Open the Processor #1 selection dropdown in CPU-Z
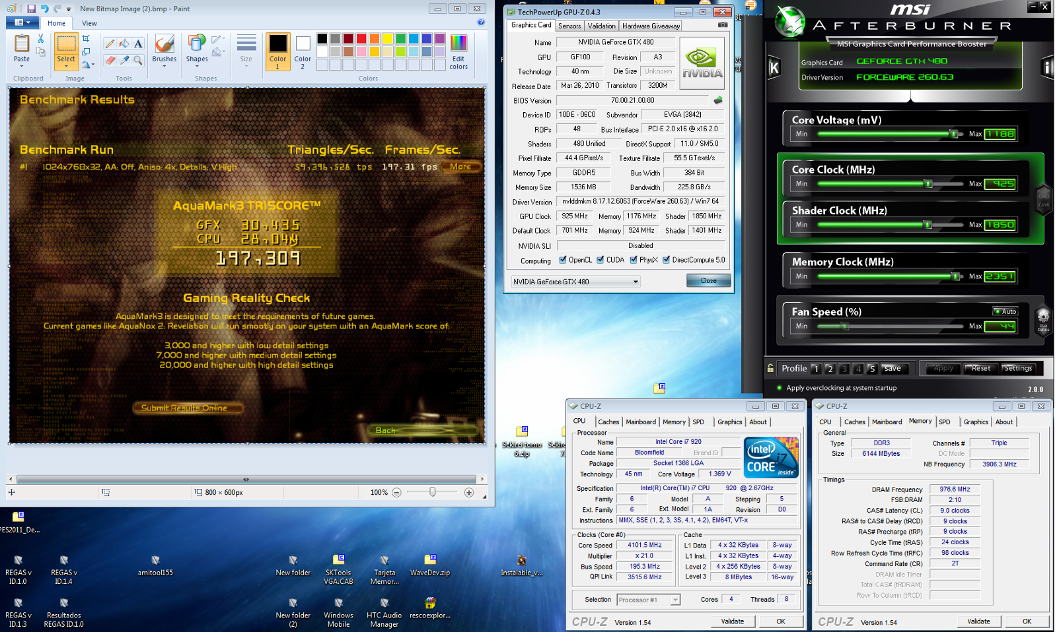 (675, 600)
